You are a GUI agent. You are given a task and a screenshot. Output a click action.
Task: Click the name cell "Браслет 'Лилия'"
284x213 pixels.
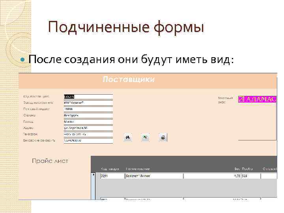[154, 176]
